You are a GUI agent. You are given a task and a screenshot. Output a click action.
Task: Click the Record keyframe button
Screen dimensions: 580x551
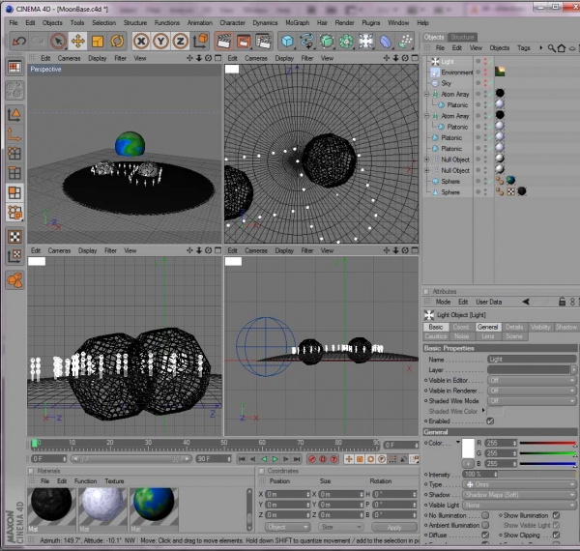pos(312,459)
